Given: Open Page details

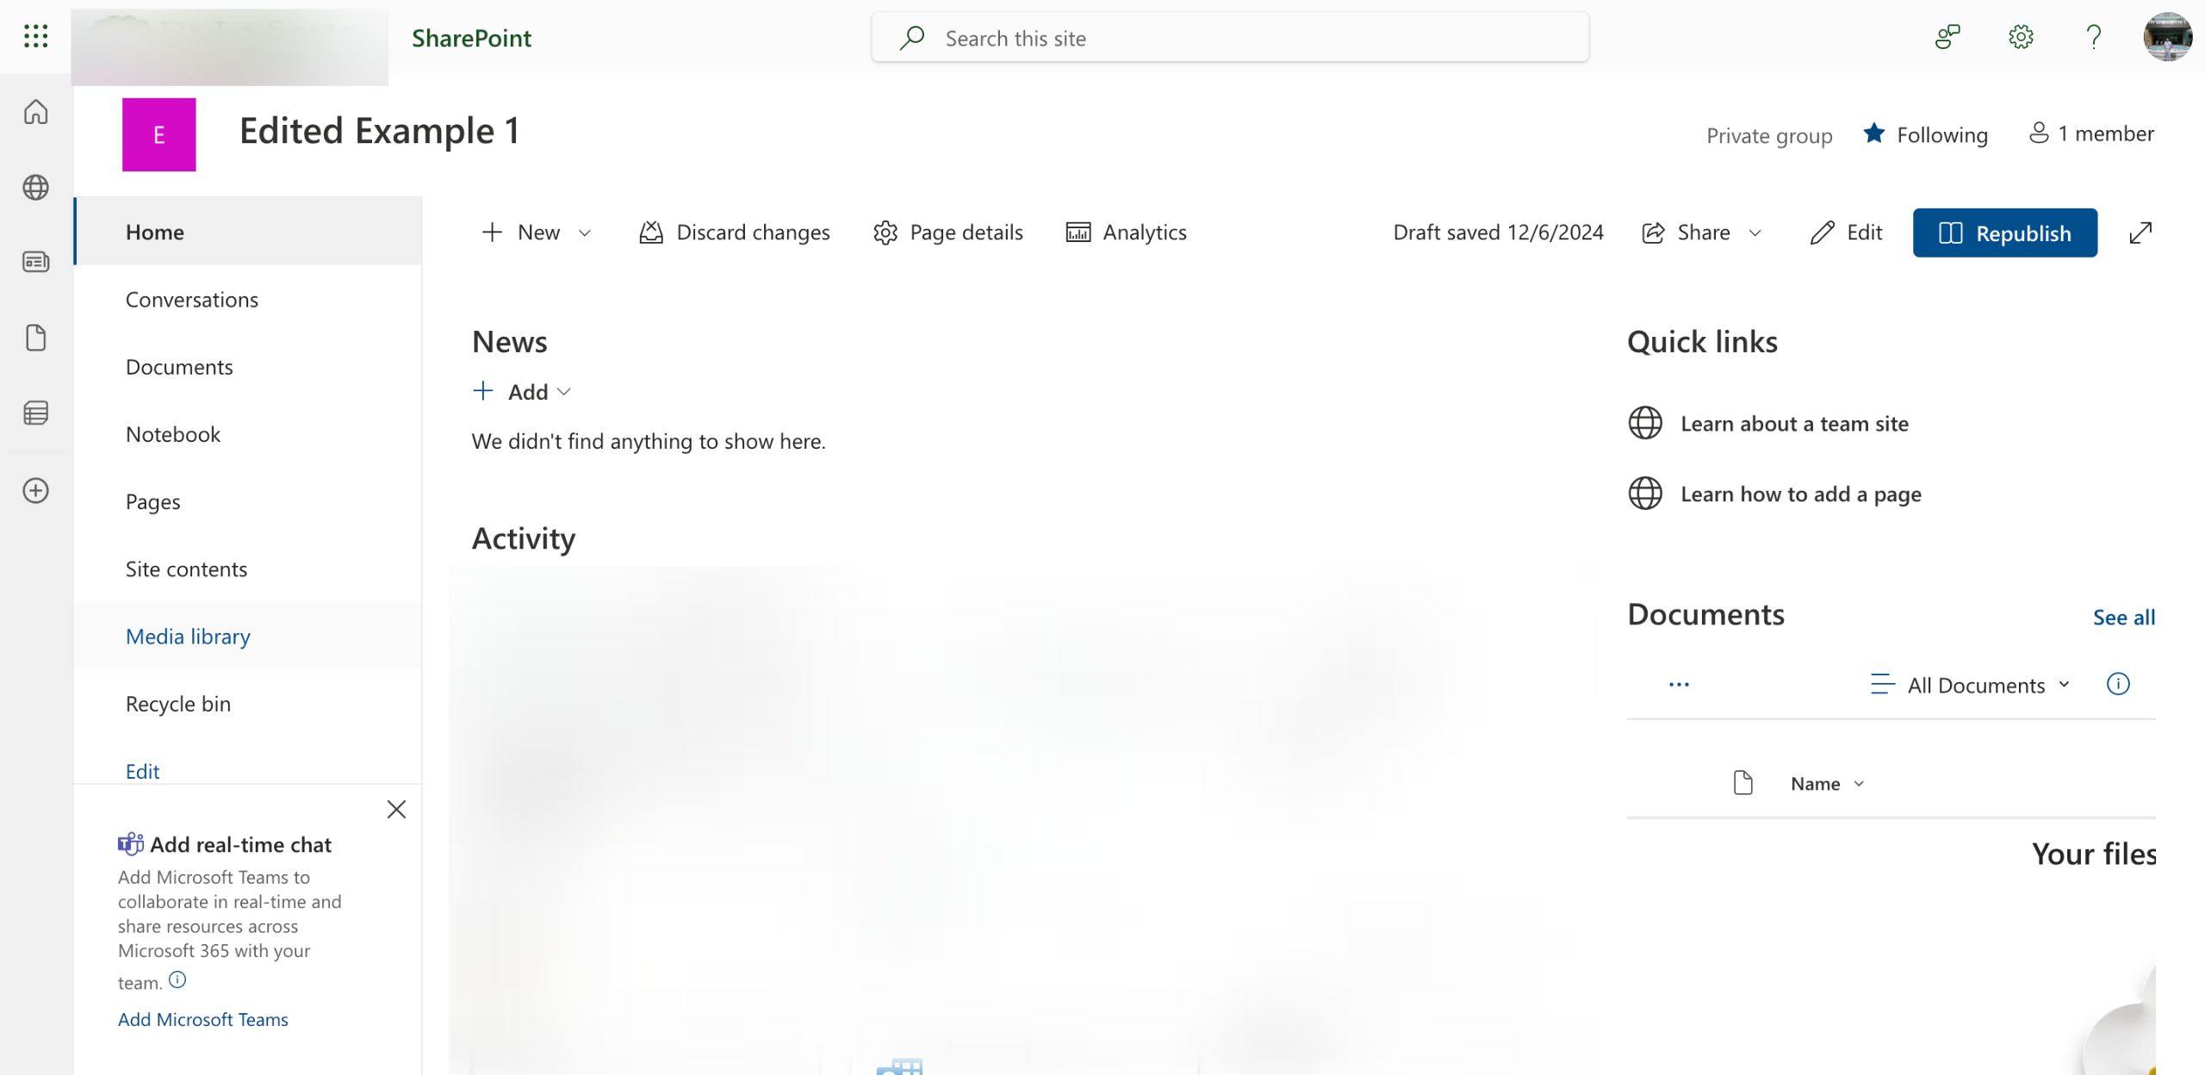Looking at the screenshot, I should pyautogui.click(x=947, y=233).
